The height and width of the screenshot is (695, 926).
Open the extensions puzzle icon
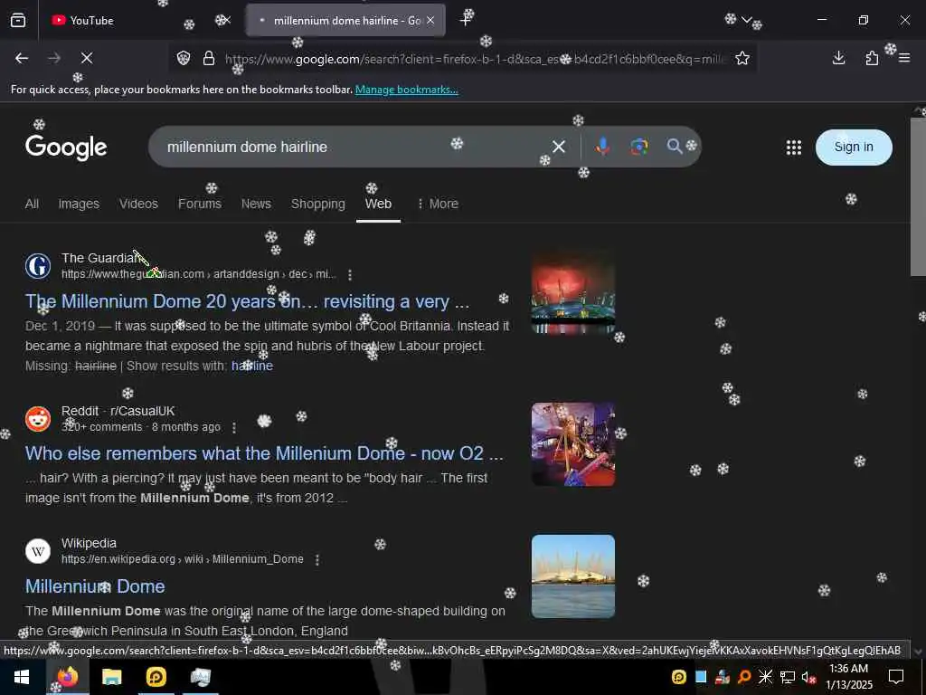[x=872, y=58]
